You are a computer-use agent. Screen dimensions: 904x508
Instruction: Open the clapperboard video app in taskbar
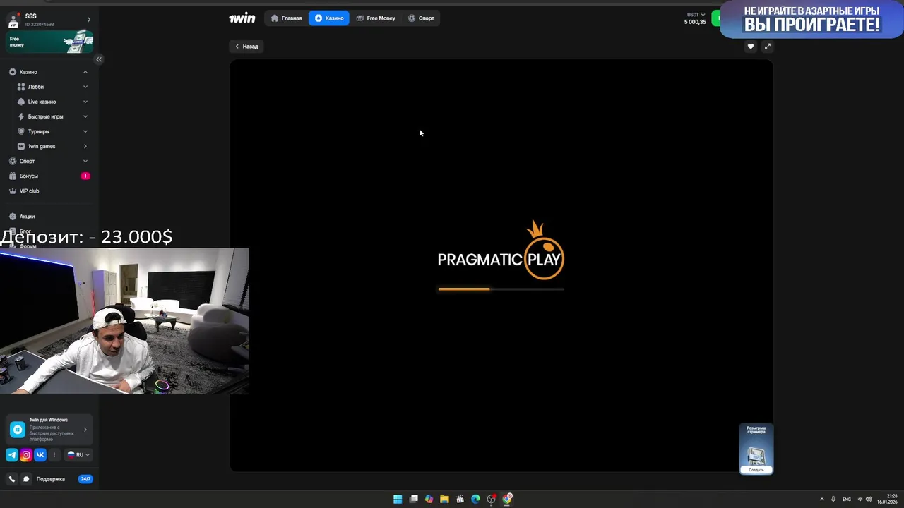(460, 500)
